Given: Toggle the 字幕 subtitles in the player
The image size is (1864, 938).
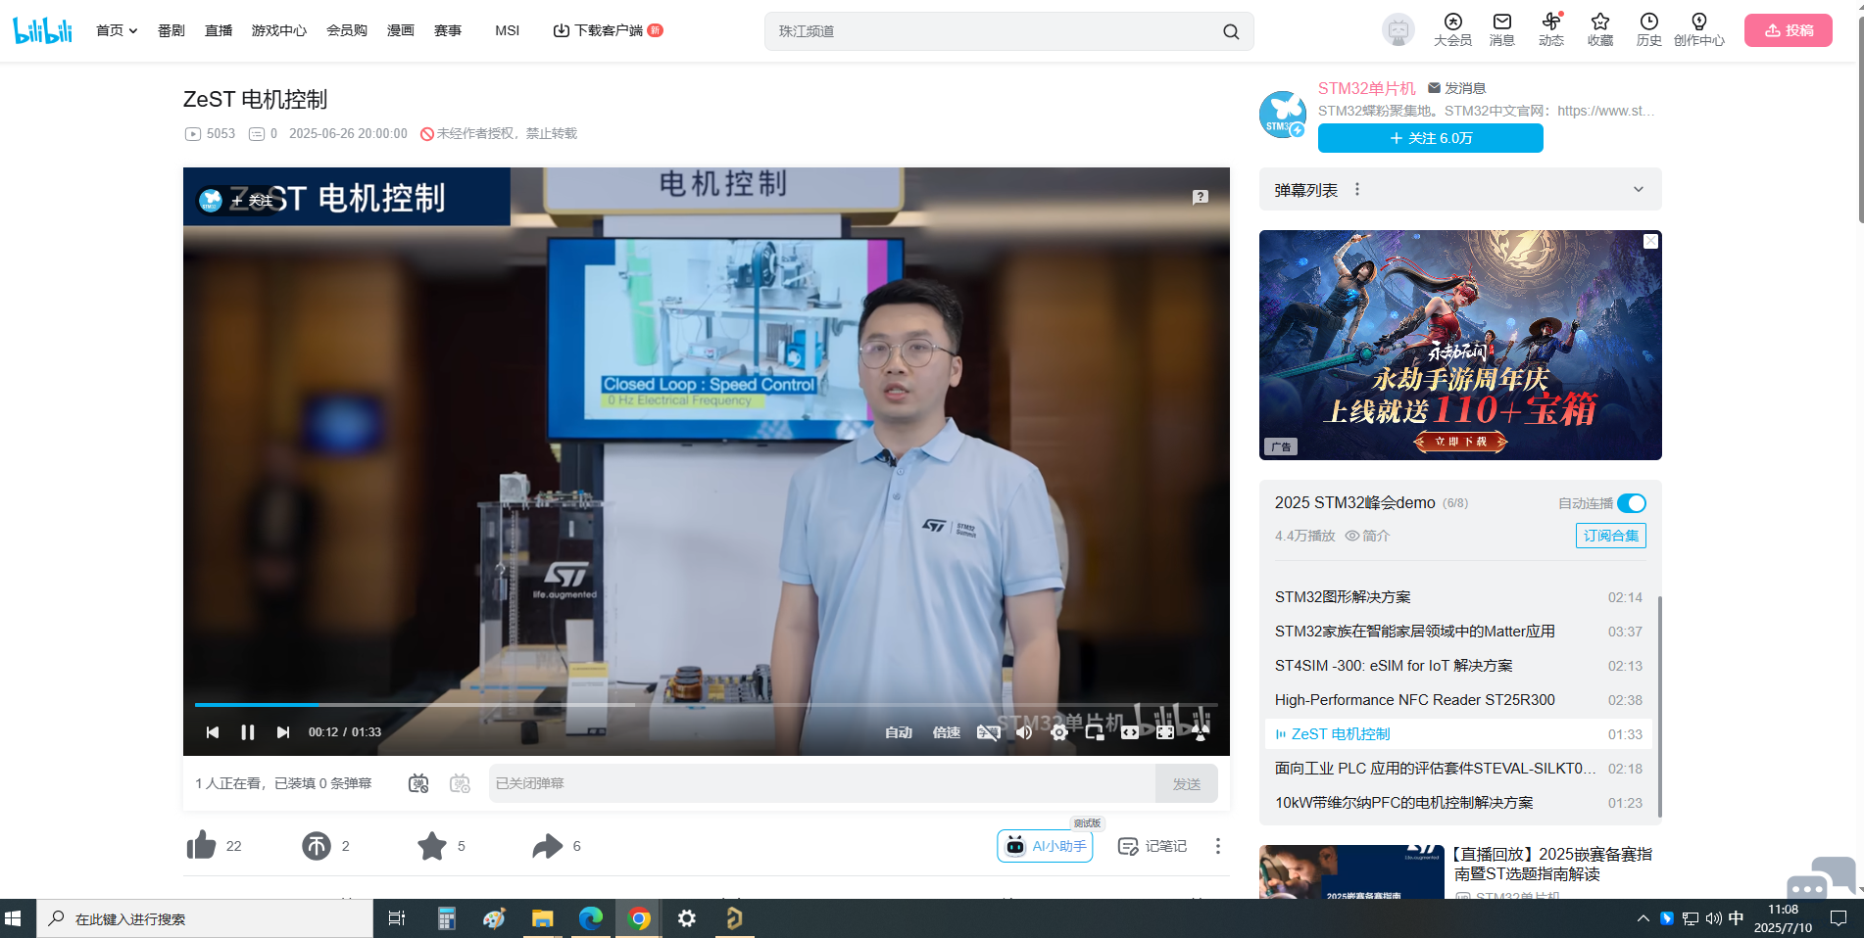Looking at the screenshot, I should (x=988, y=731).
